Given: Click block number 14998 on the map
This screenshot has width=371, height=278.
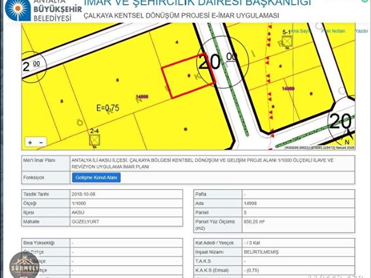Looking at the screenshot, I should click(142, 97).
